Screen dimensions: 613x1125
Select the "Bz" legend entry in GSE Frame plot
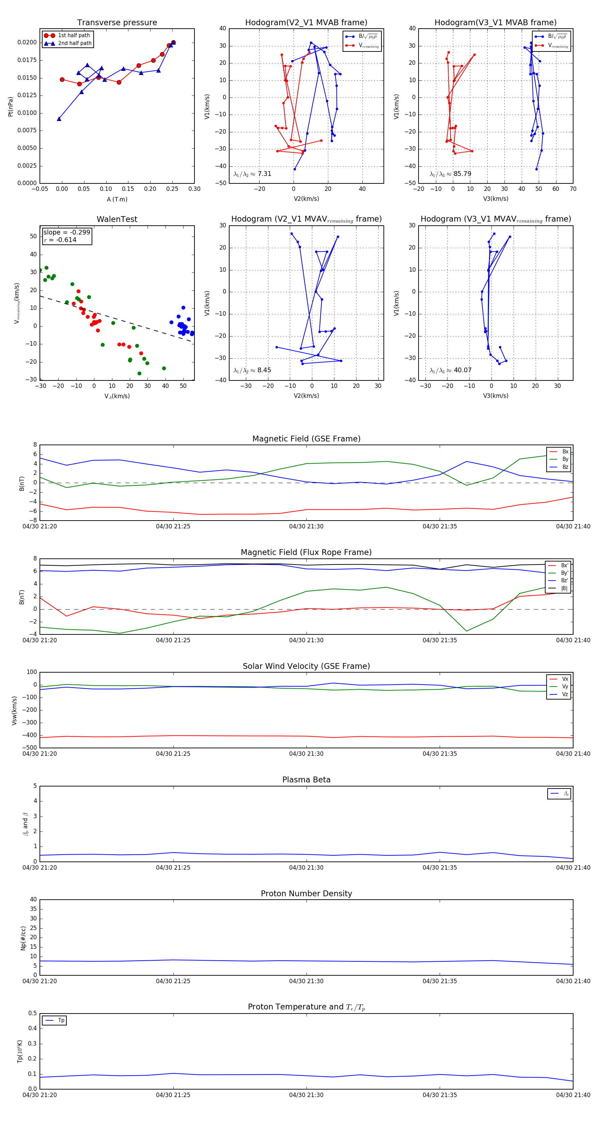coord(559,467)
